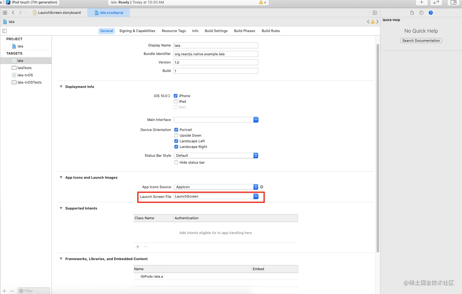Click the Display Name field

[x=216, y=46]
